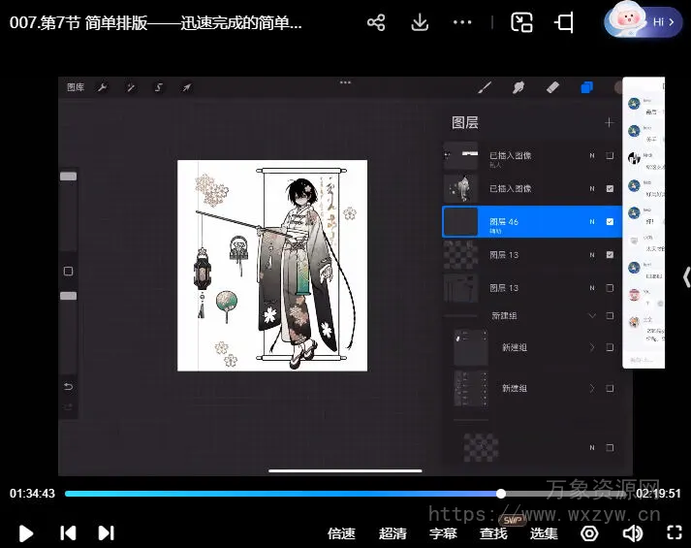Open the 超清 quality selector
Screen dimensions: 691x548
393,532
